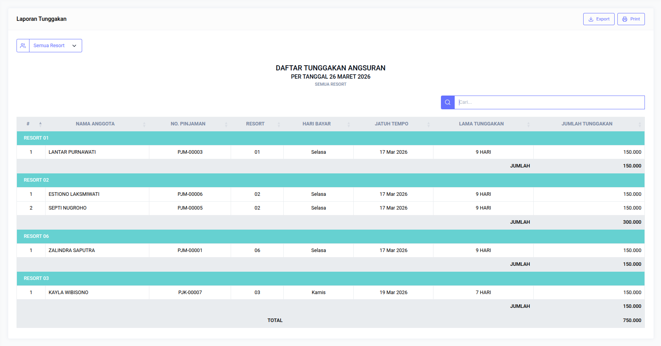Viewport: 661px width, 346px height.
Task: Sort by Hari Bayar column
Action: coord(316,124)
